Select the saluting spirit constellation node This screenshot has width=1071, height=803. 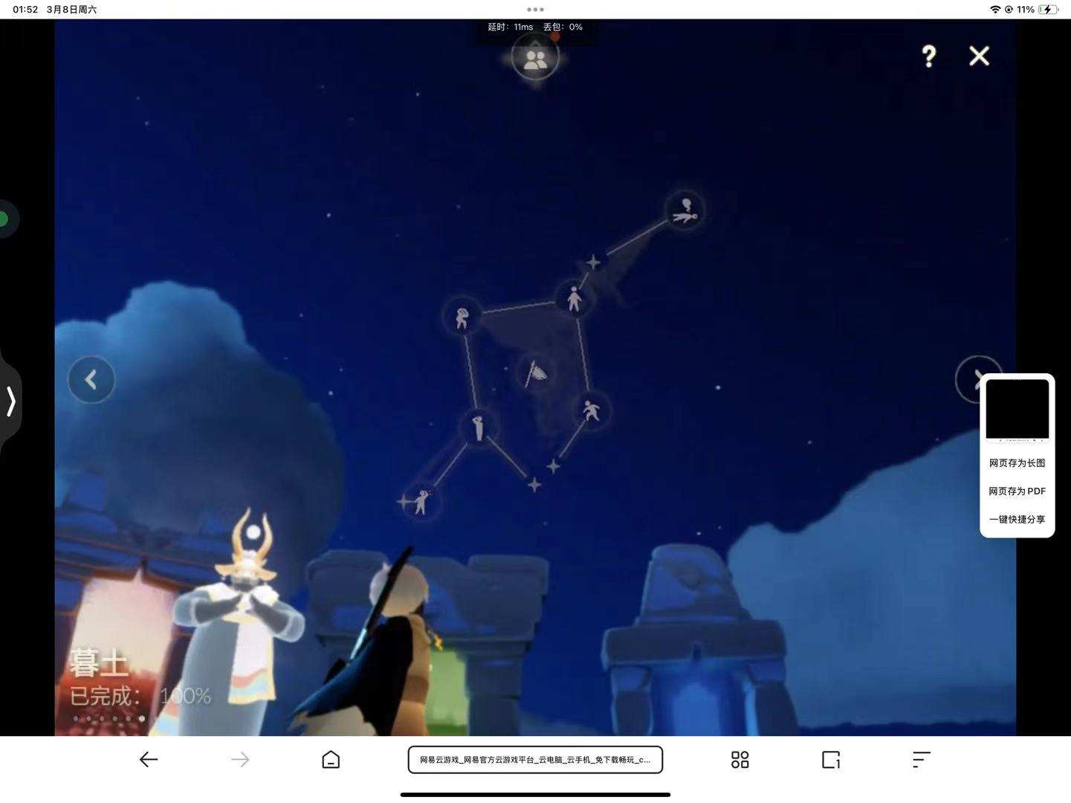point(479,428)
